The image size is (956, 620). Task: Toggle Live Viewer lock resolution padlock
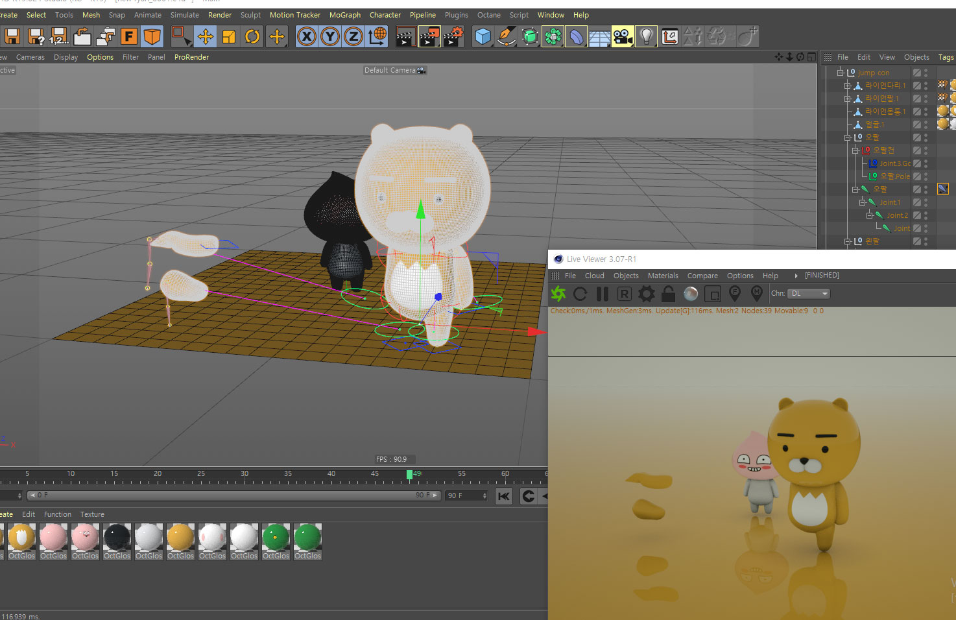click(x=669, y=294)
